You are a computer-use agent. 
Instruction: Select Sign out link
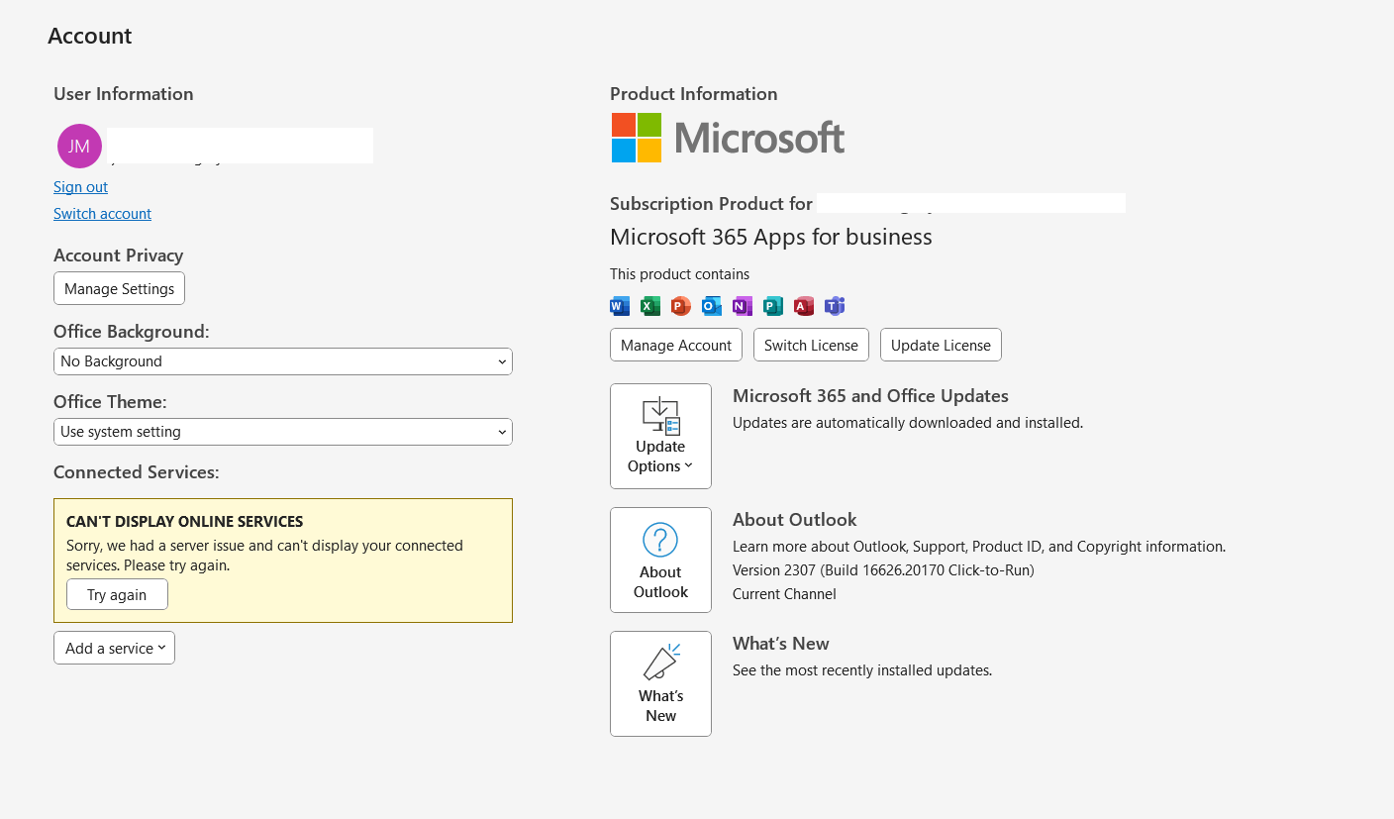click(80, 186)
